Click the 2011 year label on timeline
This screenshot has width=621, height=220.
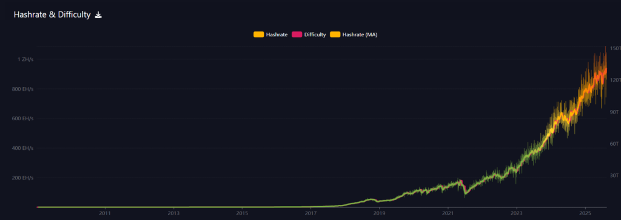[105, 213]
